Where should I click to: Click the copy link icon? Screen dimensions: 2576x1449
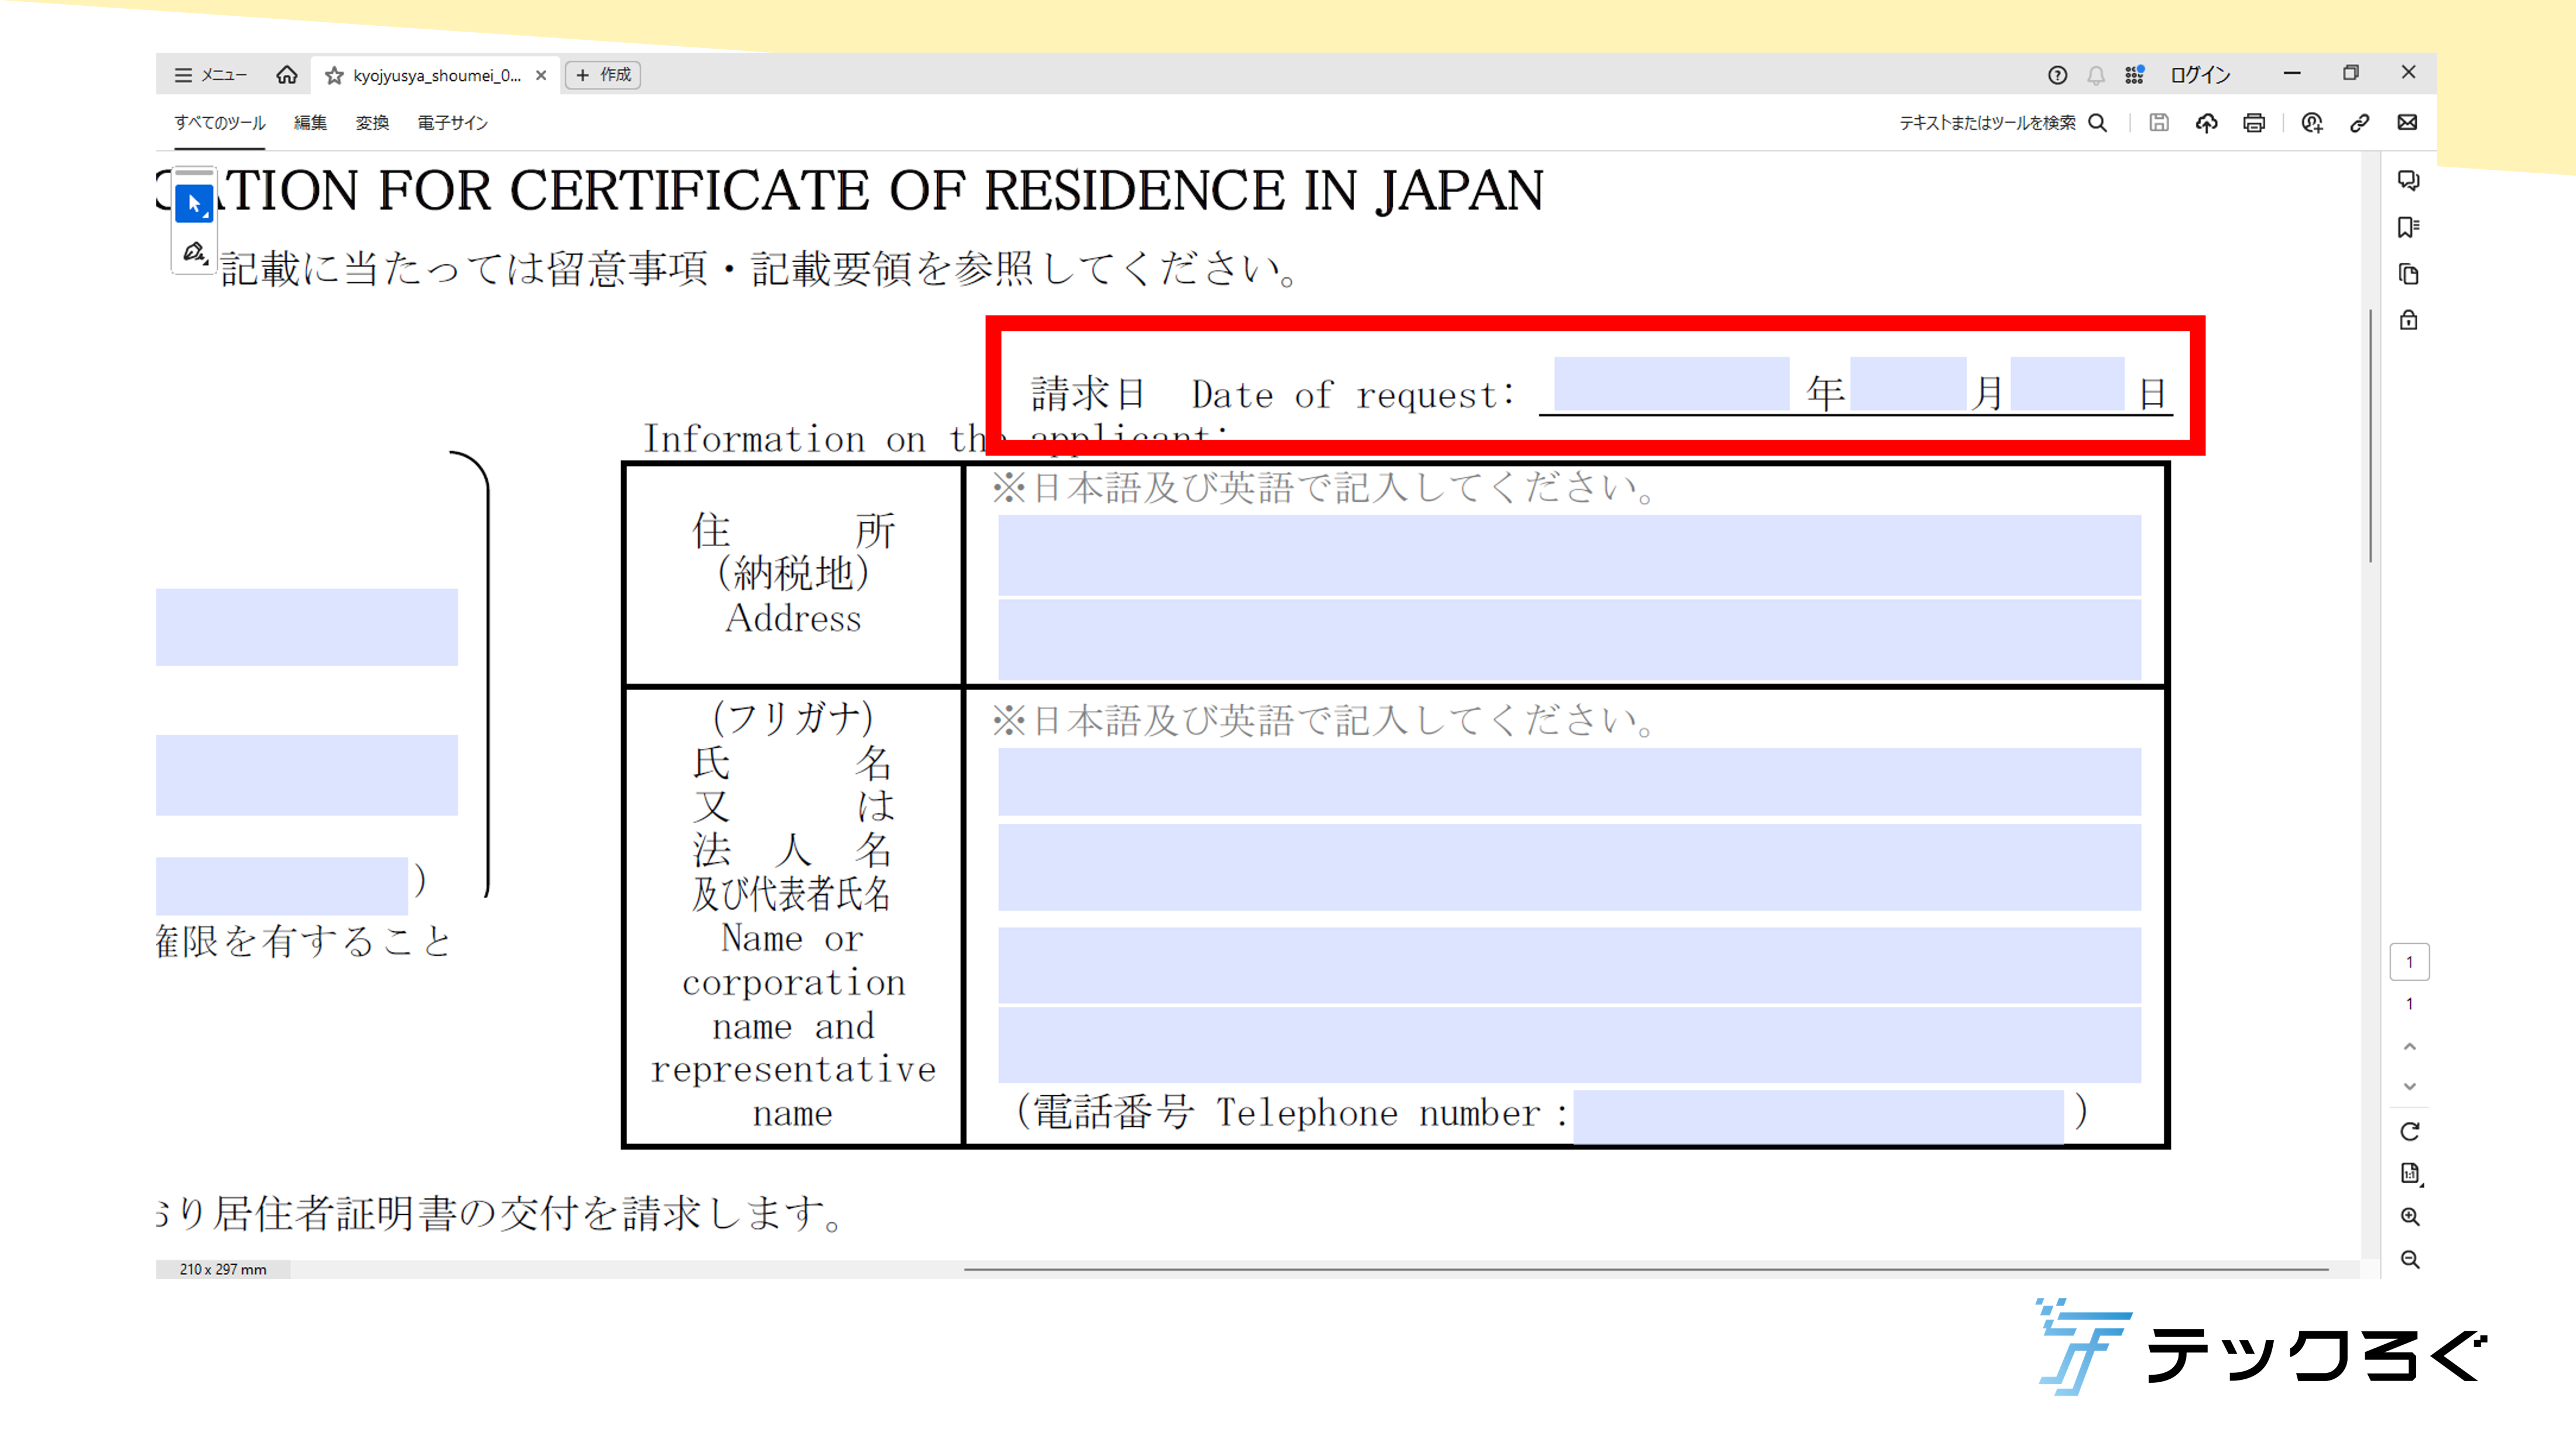click(x=2359, y=123)
